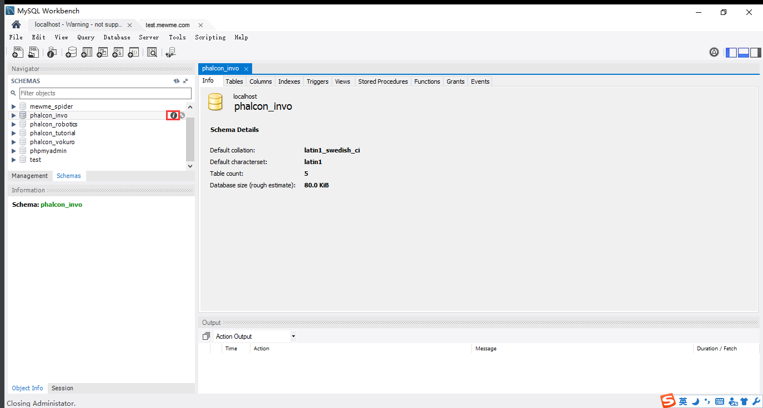Viewport: 763px width, 408px height.
Task: Click the person icon in input bar
Action: pos(732,401)
